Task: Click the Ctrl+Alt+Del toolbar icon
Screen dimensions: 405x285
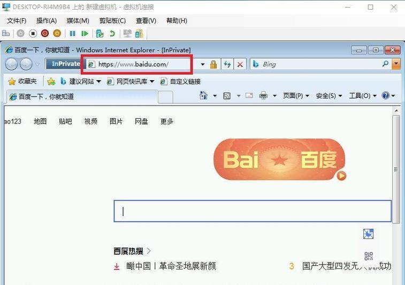Action: (x=6, y=34)
